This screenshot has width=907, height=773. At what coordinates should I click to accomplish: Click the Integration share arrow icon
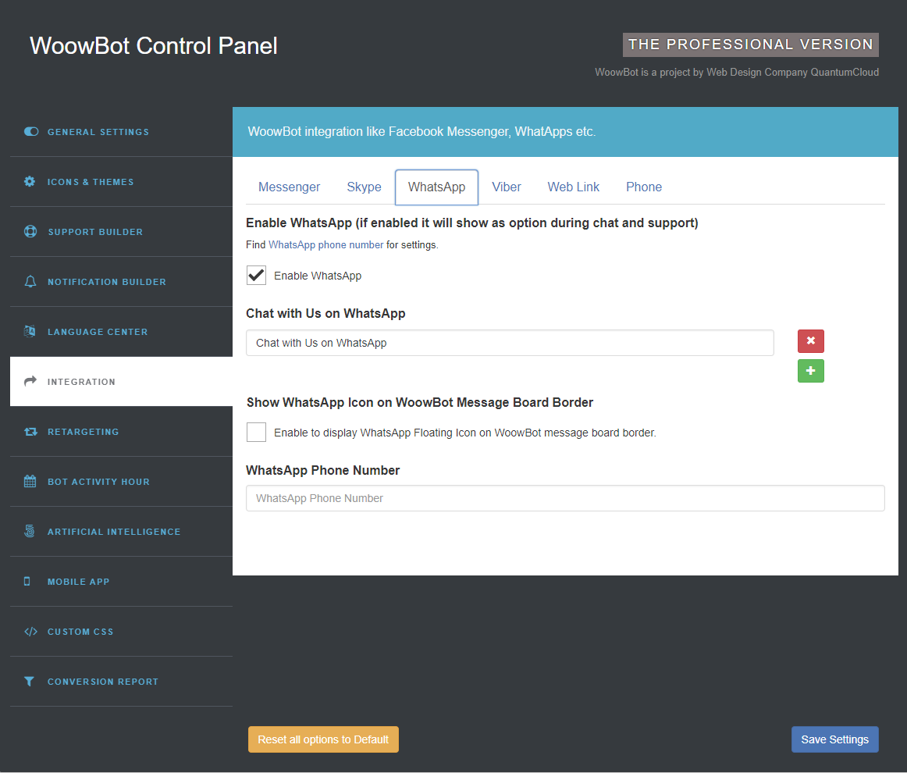pyautogui.click(x=30, y=381)
